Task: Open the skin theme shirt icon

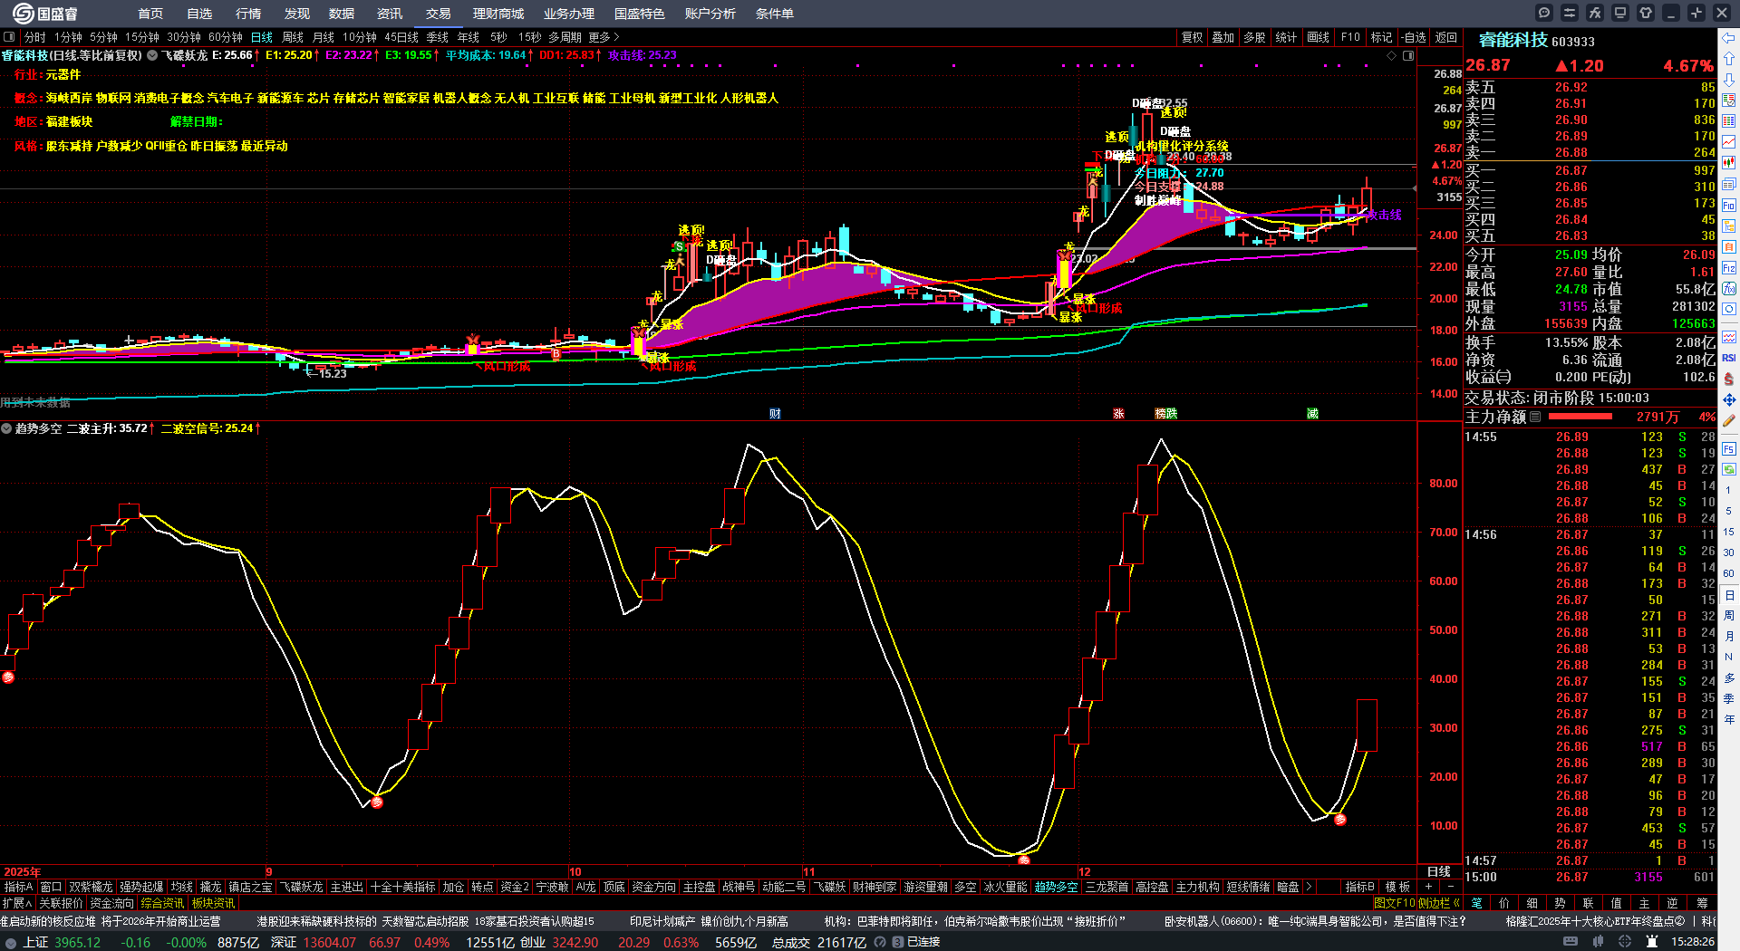Action: pyautogui.click(x=1646, y=13)
